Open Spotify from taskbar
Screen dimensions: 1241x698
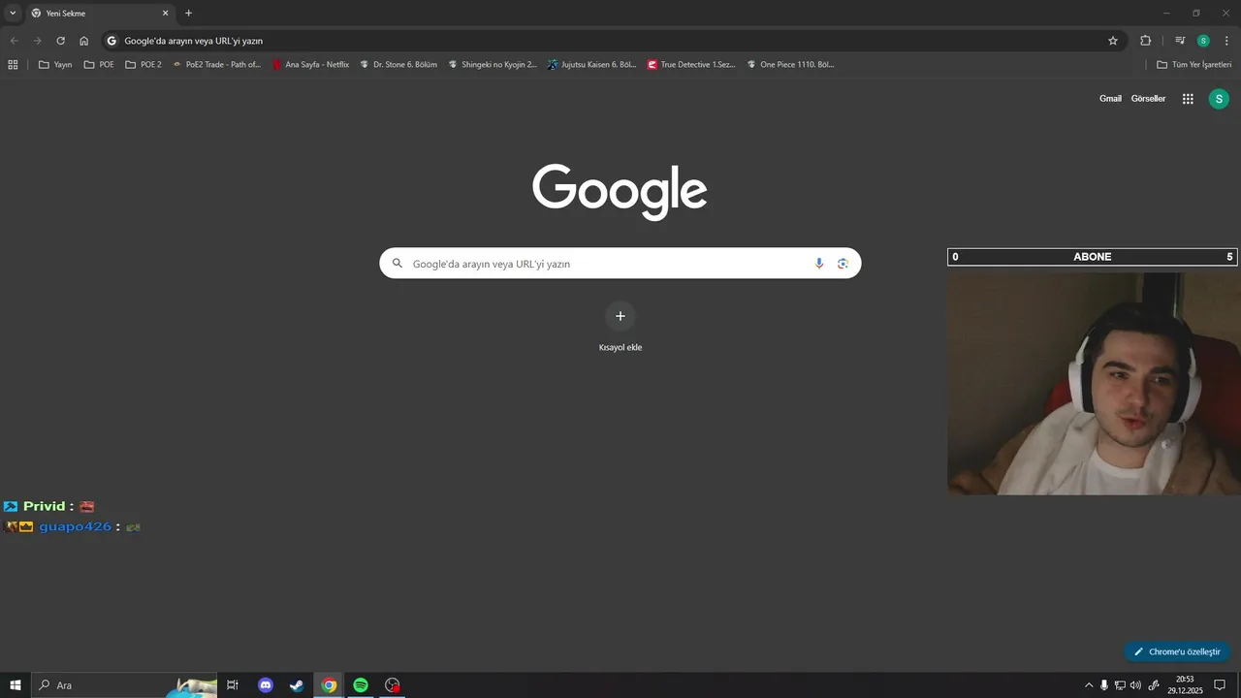361,685
